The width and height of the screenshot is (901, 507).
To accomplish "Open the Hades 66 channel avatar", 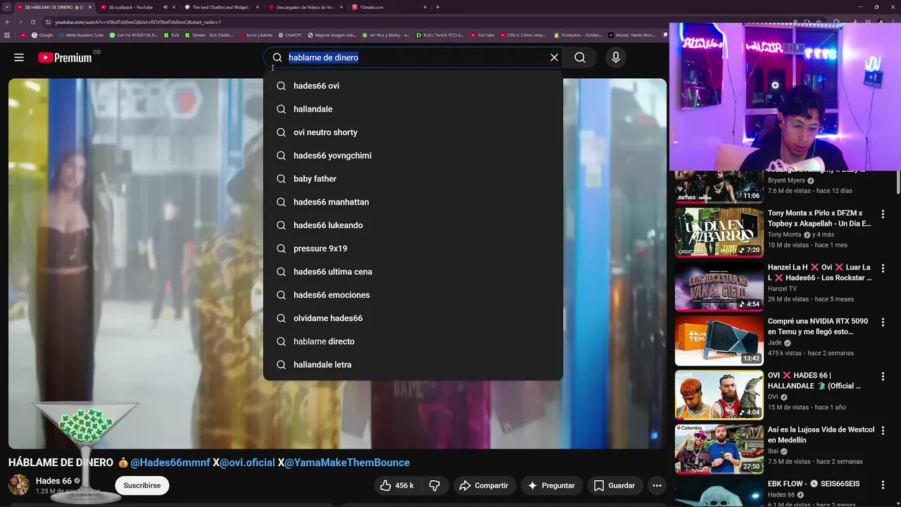I will point(19,485).
